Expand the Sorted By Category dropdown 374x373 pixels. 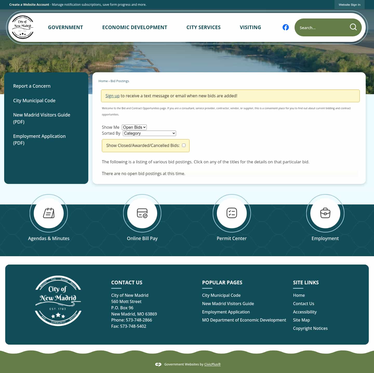click(149, 133)
